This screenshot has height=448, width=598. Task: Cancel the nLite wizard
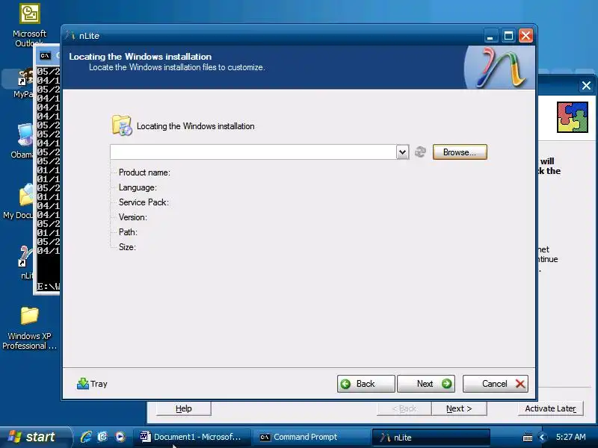(496, 384)
